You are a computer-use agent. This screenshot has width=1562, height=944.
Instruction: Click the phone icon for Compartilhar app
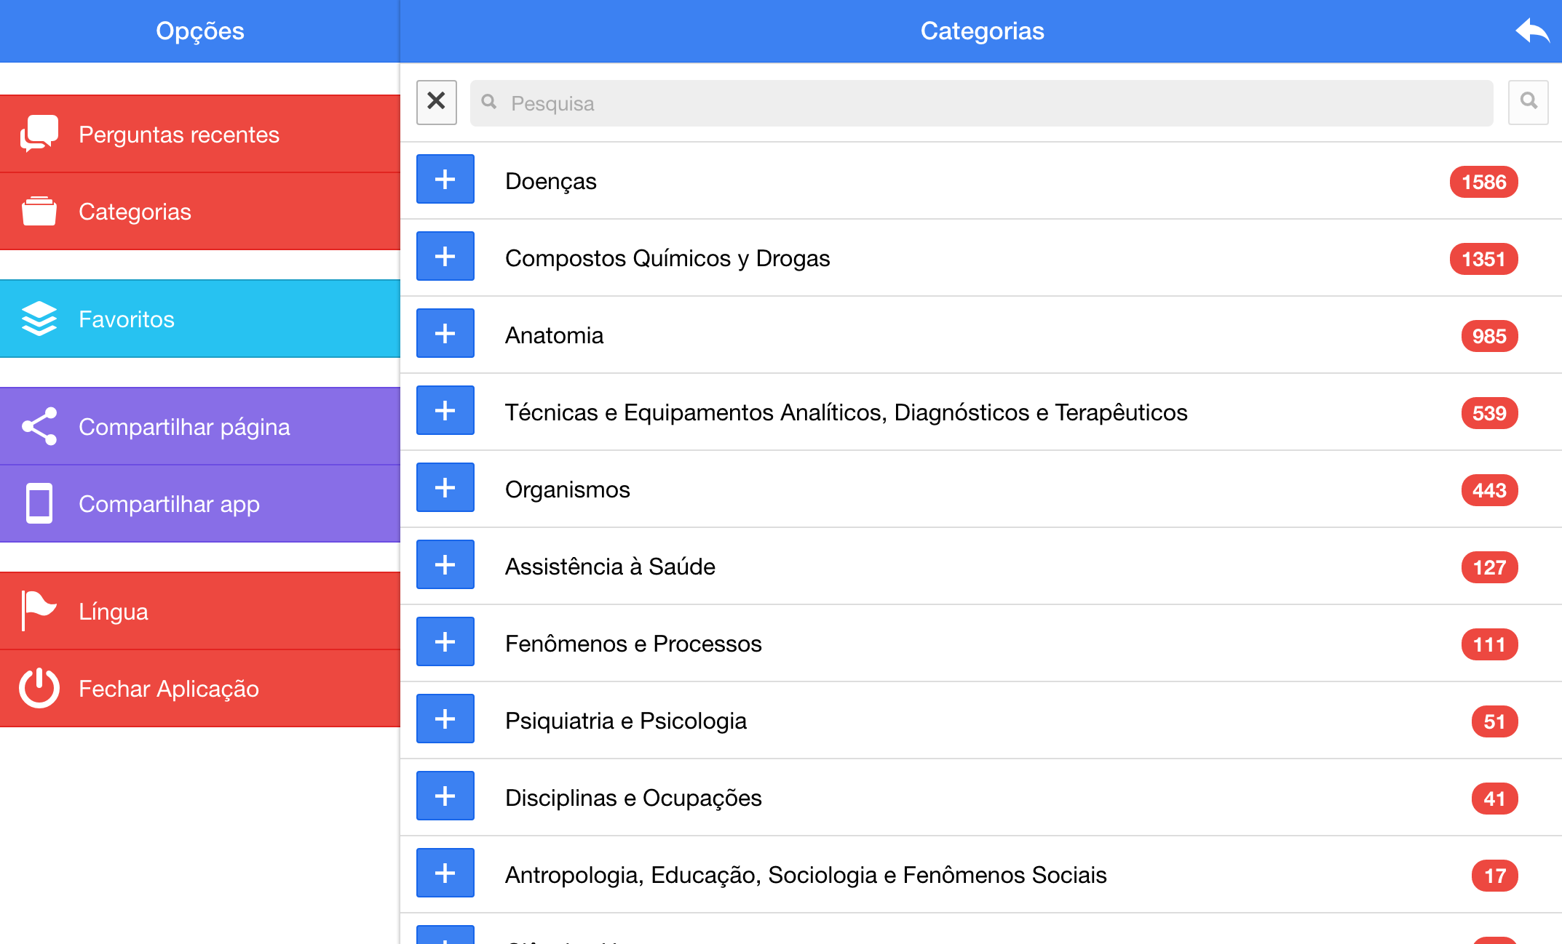(39, 503)
